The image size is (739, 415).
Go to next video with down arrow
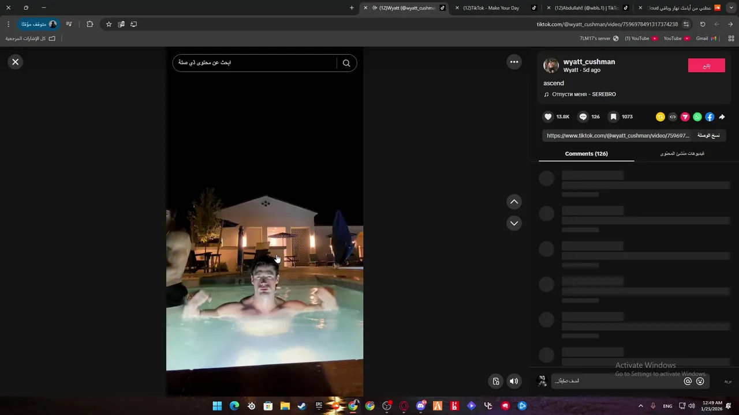(x=514, y=223)
